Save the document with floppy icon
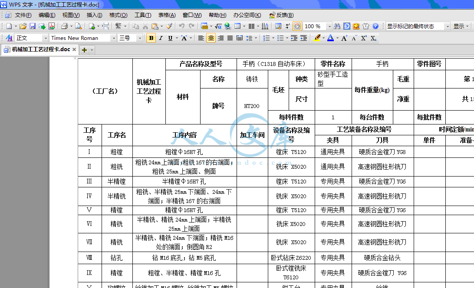Image resolution: width=474 pixels, height=288 pixels. (33, 26)
